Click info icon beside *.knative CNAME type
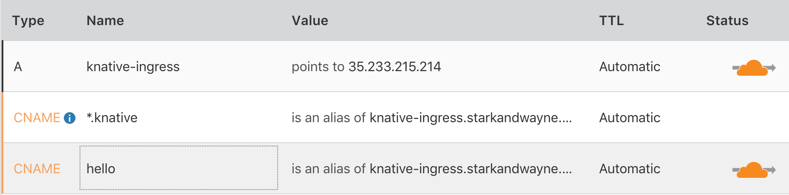 click(70, 118)
